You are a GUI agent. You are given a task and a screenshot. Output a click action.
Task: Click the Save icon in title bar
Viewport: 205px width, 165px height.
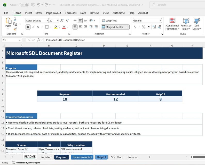[33, 5]
